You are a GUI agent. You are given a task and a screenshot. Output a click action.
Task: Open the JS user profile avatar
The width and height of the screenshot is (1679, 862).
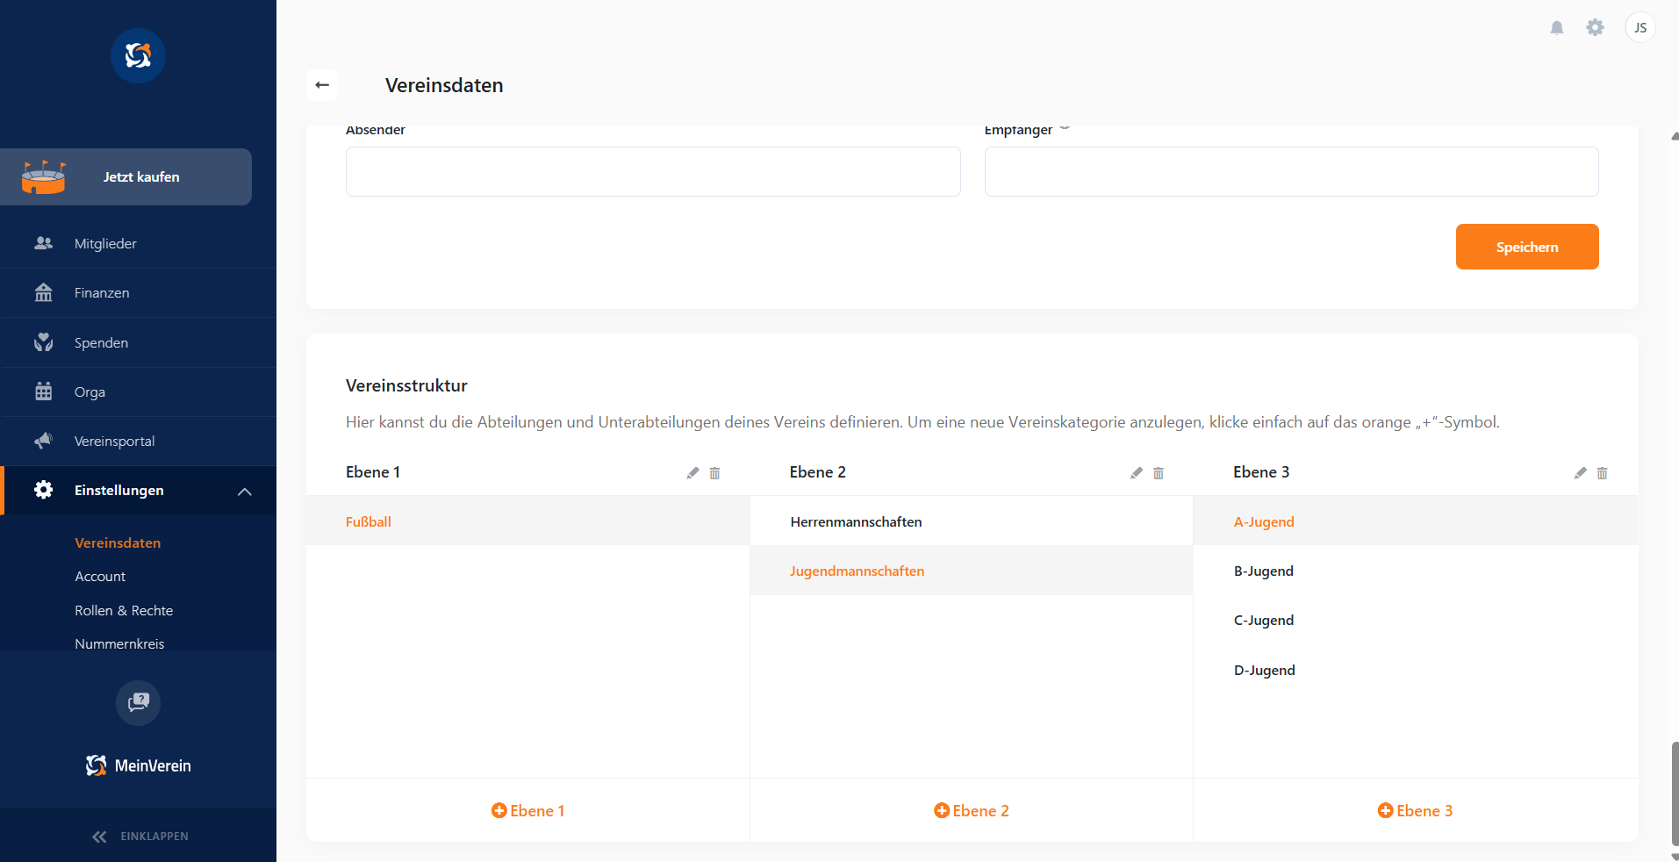tap(1640, 28)
